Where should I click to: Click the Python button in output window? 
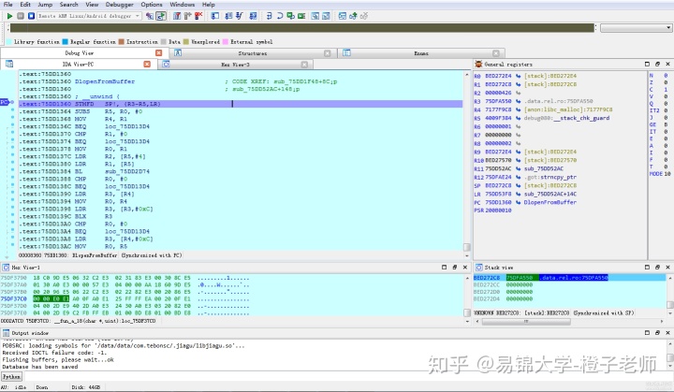[11, 376]
